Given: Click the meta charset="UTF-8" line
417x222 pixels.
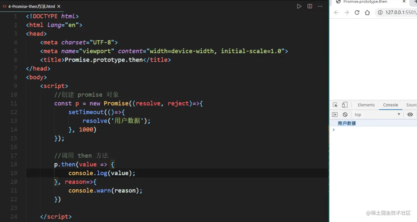Looking at the screenshot, I should 79,43.
